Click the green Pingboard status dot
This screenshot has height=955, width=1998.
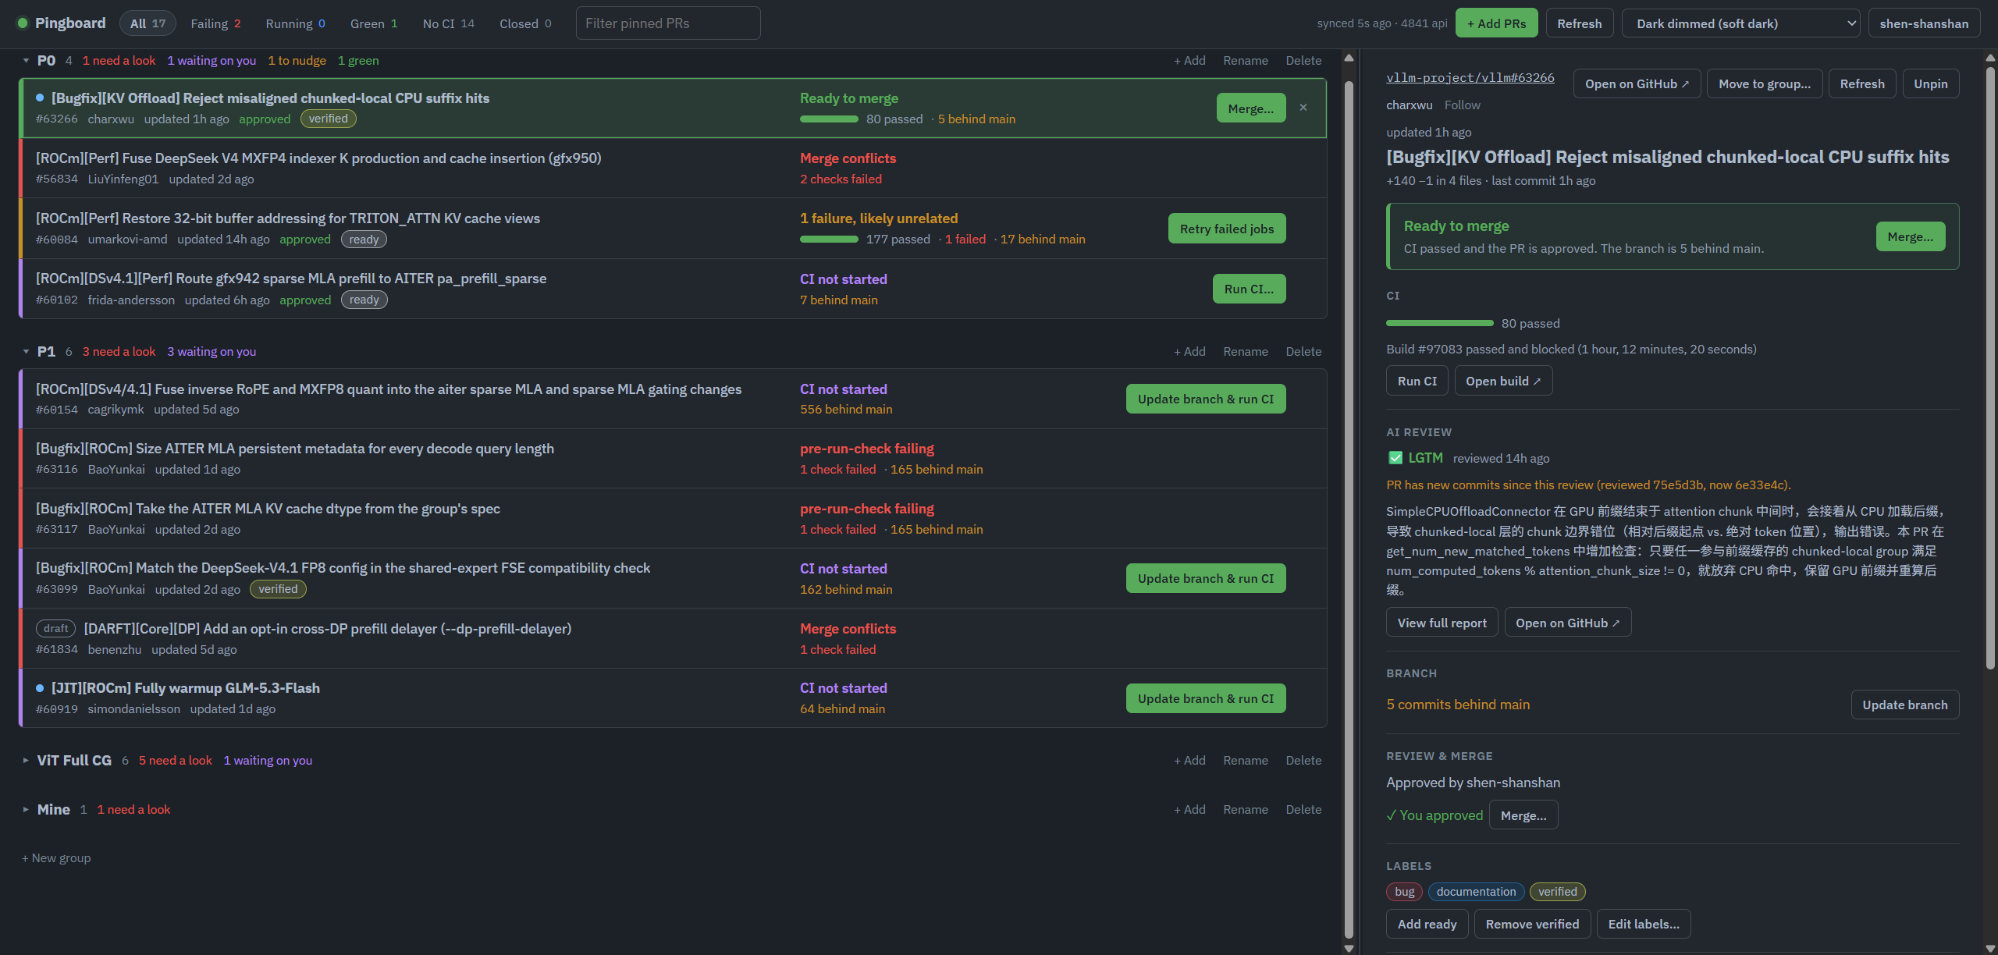coord(23,23)
